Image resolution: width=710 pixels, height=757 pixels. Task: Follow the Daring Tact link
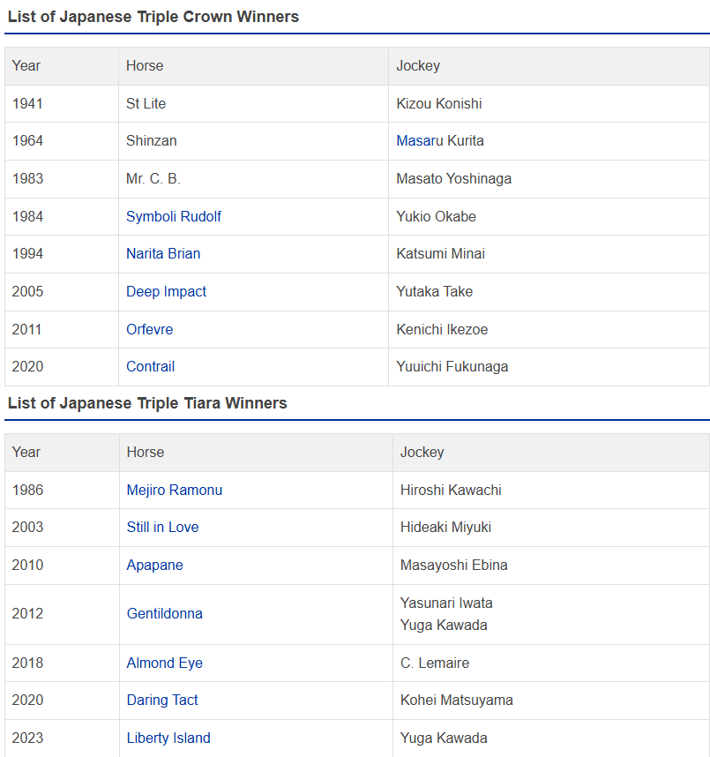coord(162,700)
